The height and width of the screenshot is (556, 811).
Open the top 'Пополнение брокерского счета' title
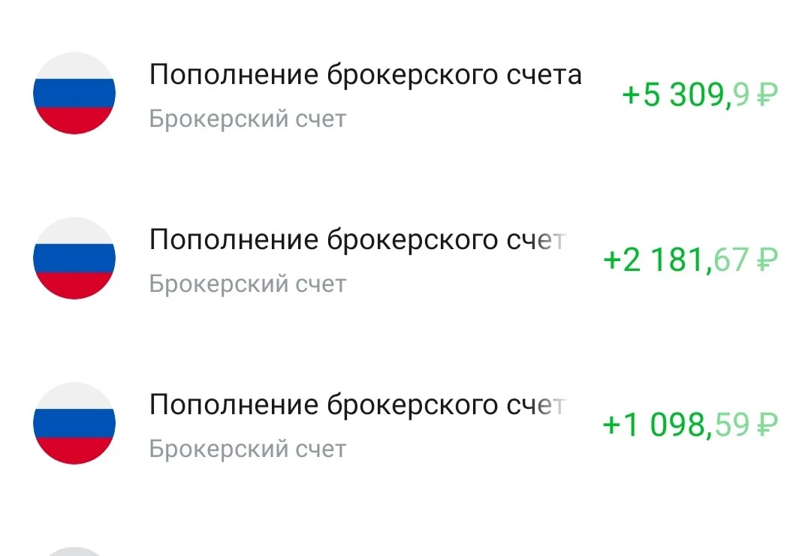(366, 76)
